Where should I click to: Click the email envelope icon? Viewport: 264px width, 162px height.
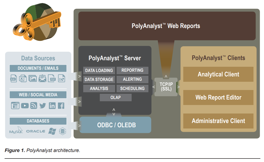pyautogui.click(x=42, y=78)
